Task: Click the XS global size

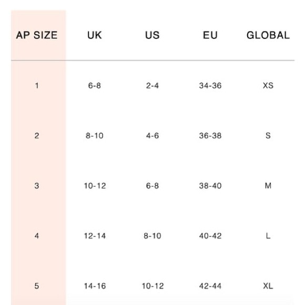Action: coord(268,86)
